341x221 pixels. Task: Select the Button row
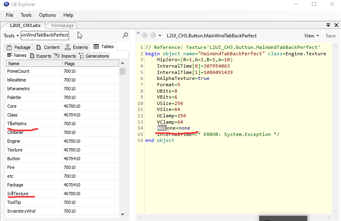click(63, 159)
